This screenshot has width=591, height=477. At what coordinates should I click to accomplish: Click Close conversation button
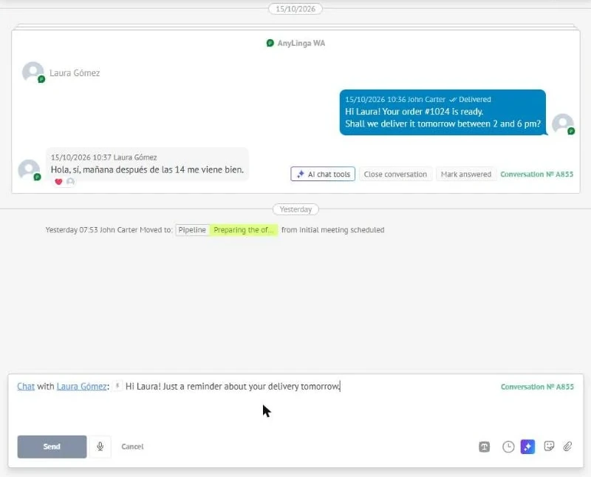point(395,174)
